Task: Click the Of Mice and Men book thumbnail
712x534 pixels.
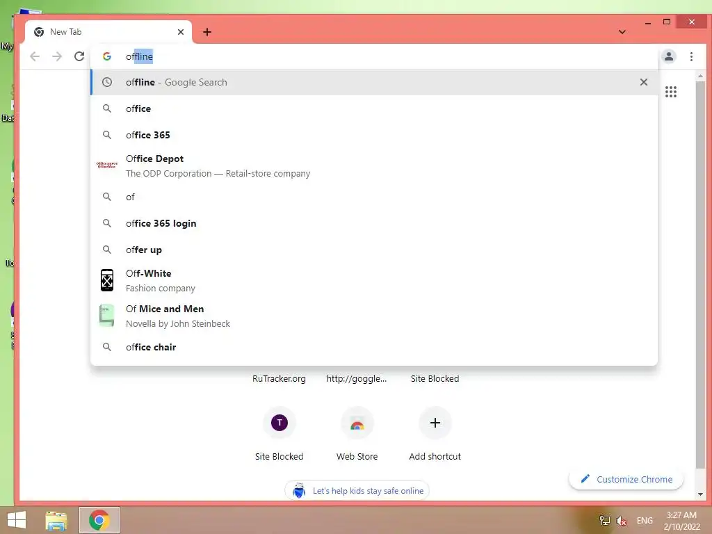Action: click(x=106, y=316)
